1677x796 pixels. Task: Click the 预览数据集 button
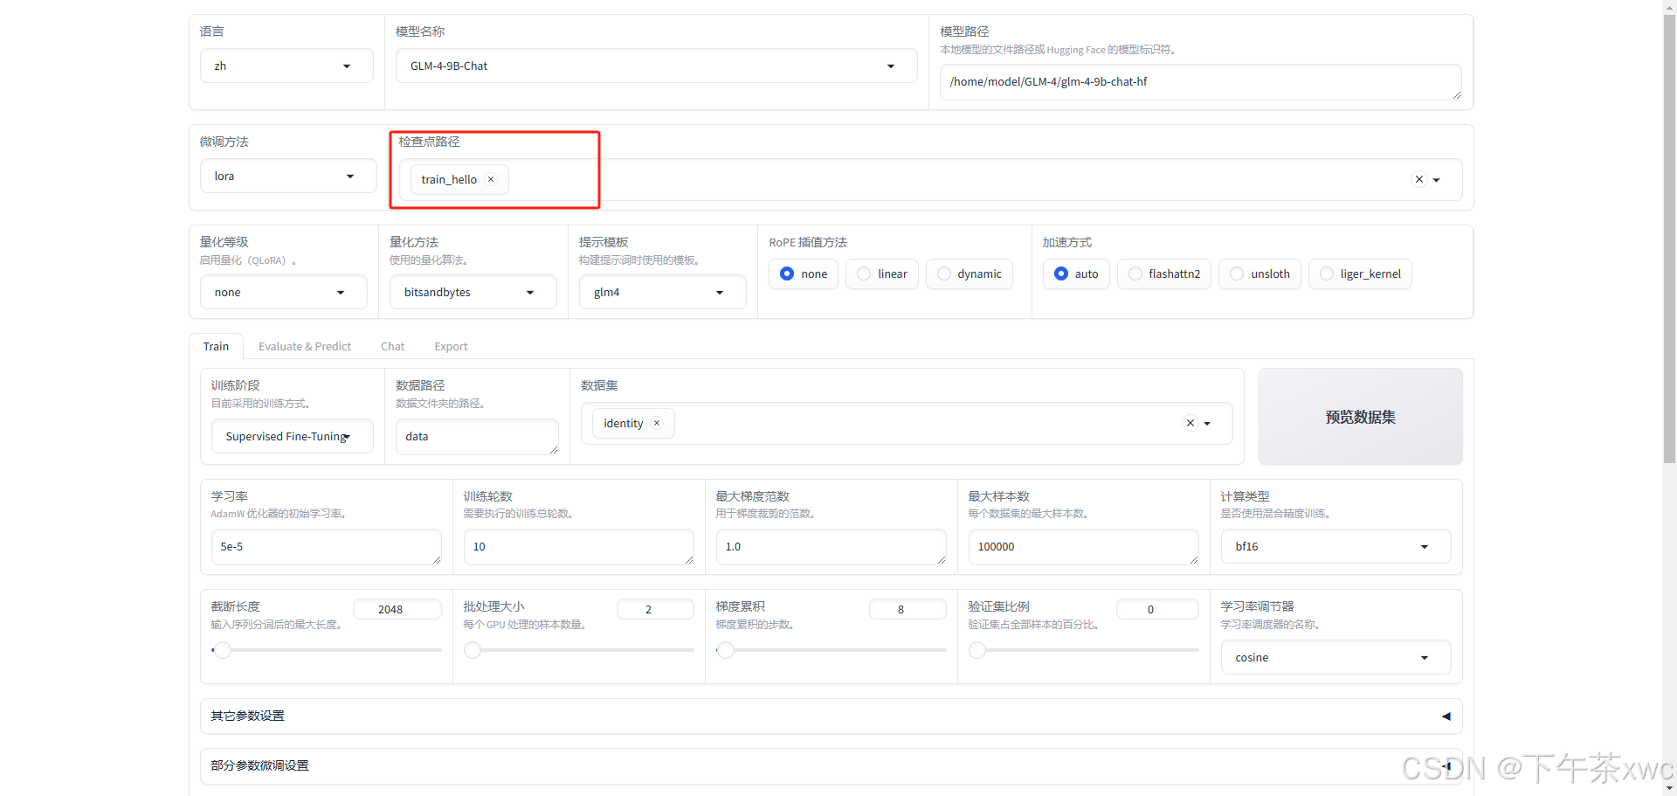point(1359,417)
